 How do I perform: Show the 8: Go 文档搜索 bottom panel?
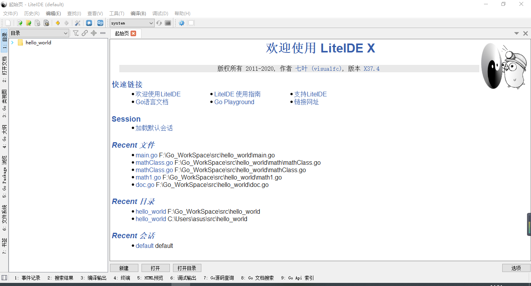[257, 278]
